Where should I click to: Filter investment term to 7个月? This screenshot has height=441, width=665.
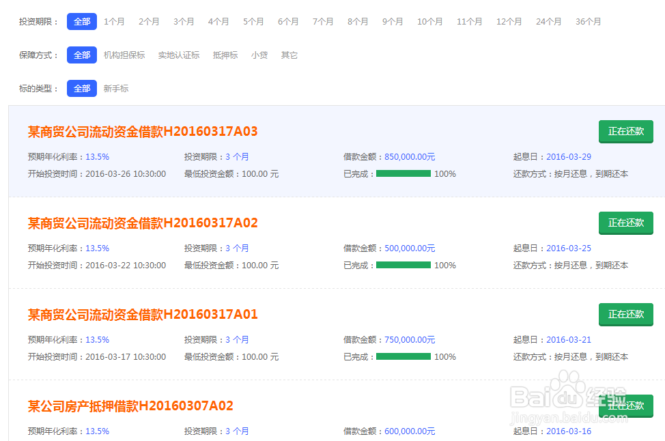(323, 22)
